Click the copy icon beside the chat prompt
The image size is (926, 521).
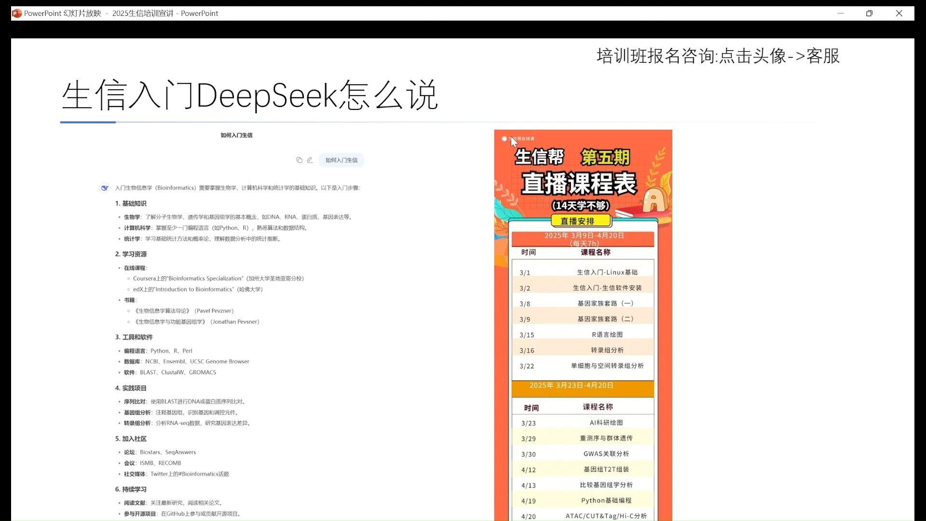[x=299, y=160]
